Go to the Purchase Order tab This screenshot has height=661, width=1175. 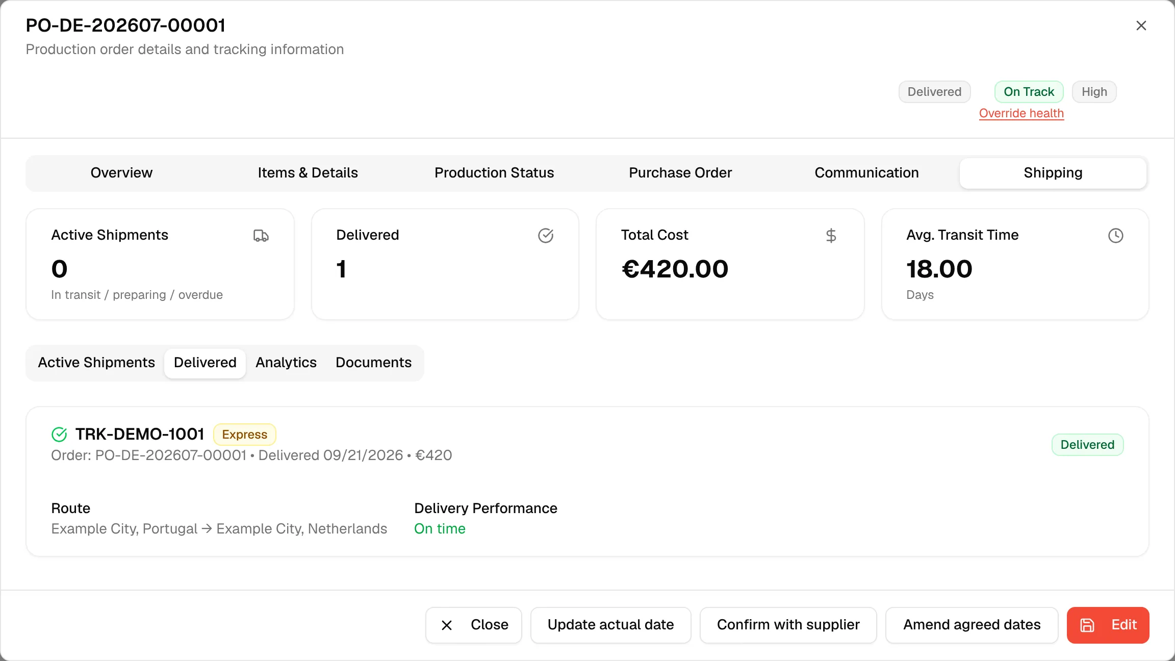[680, 173]
